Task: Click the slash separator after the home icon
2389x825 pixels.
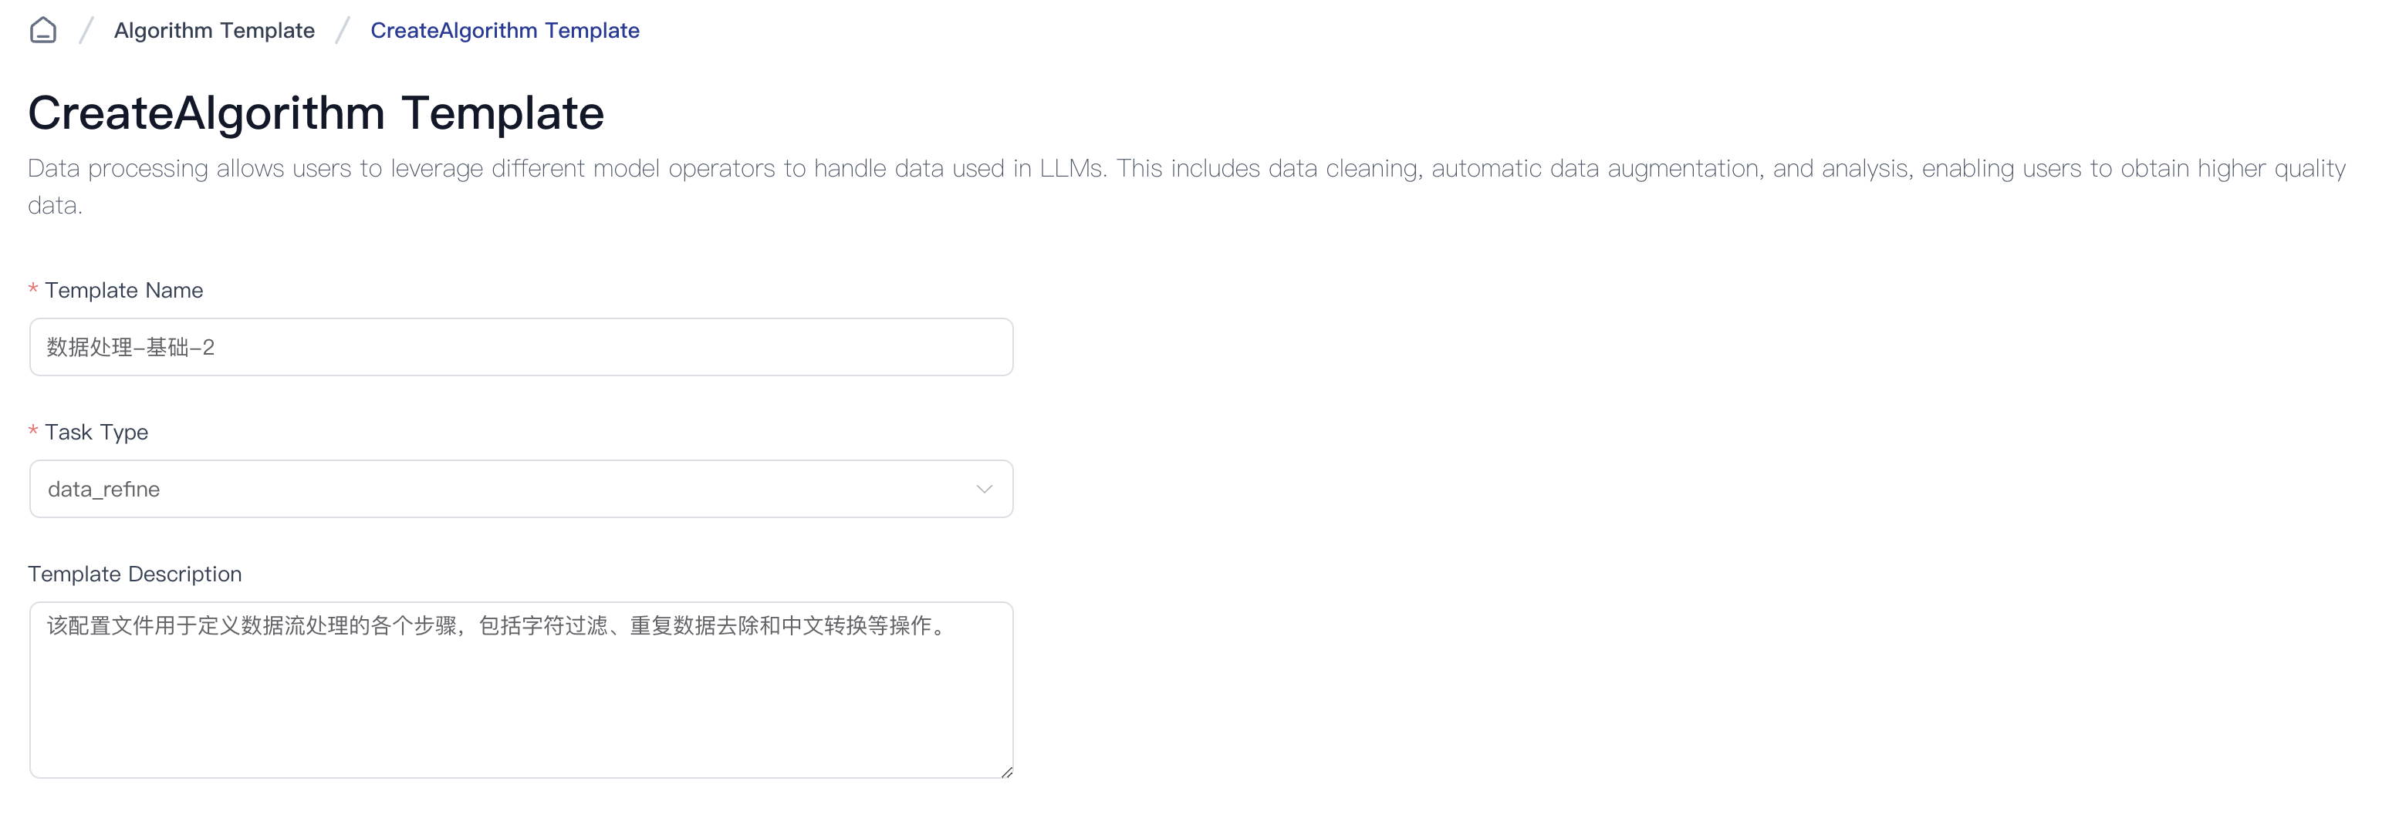Action: (x=86, y=31)
